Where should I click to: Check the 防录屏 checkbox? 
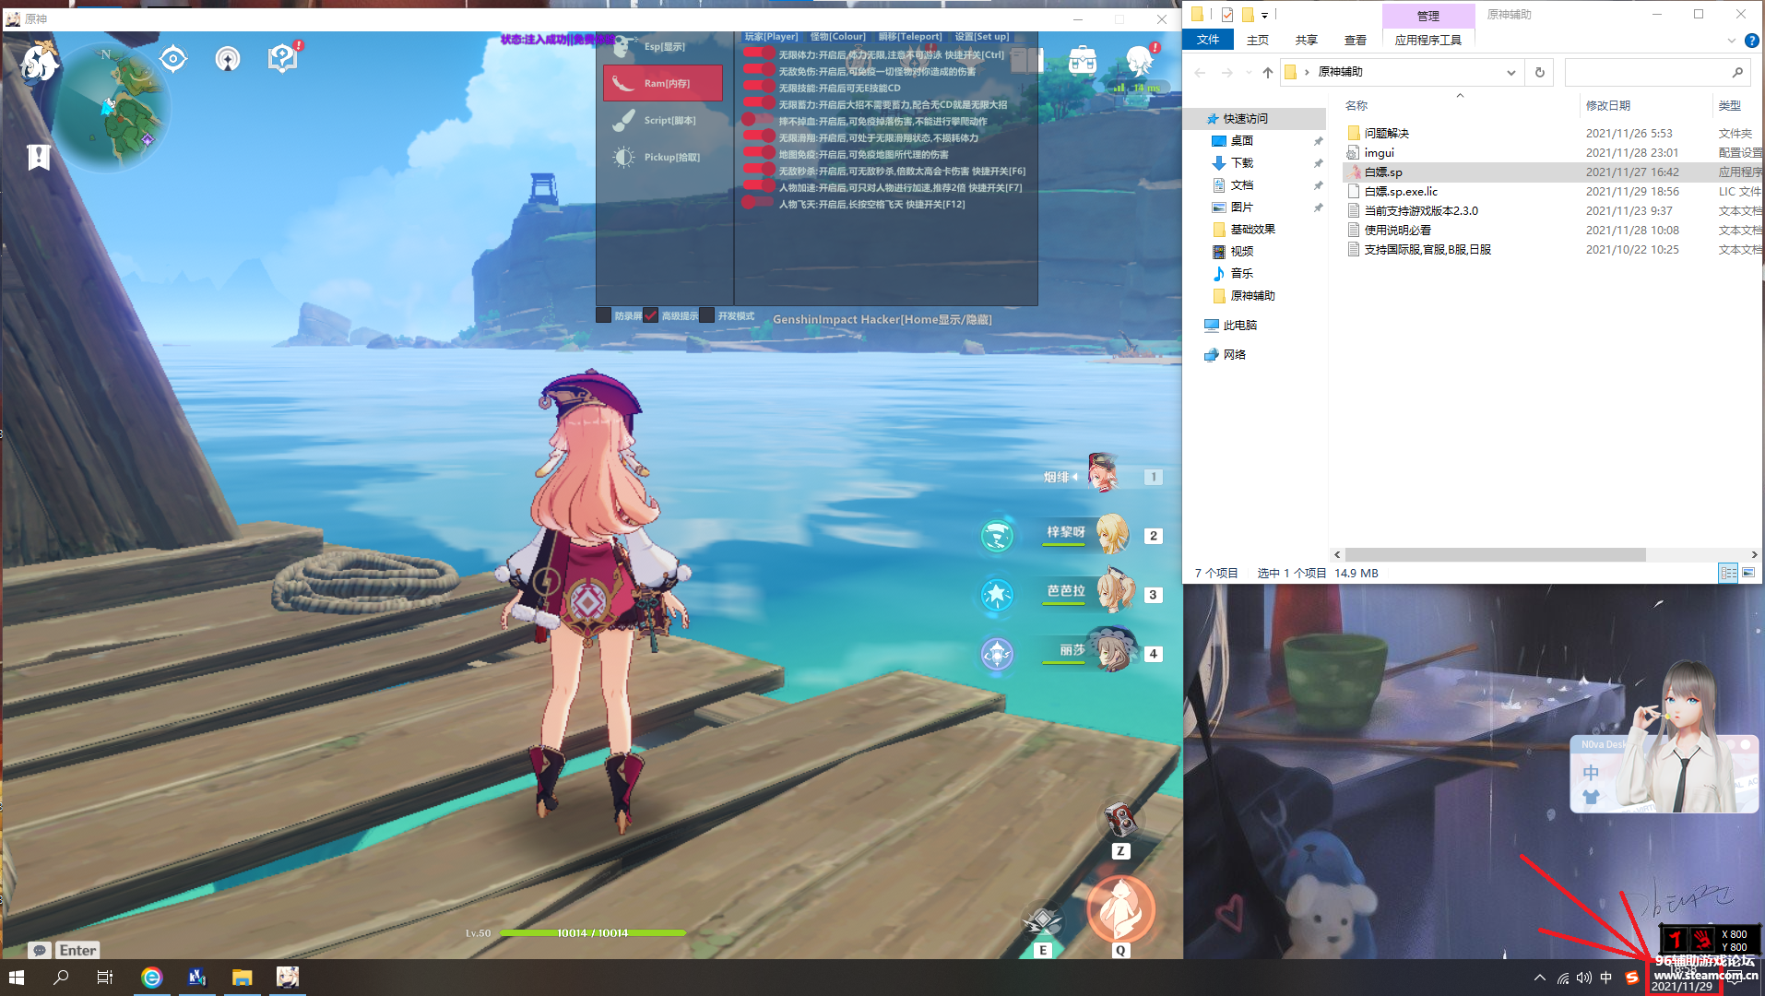tap(604, 316)
